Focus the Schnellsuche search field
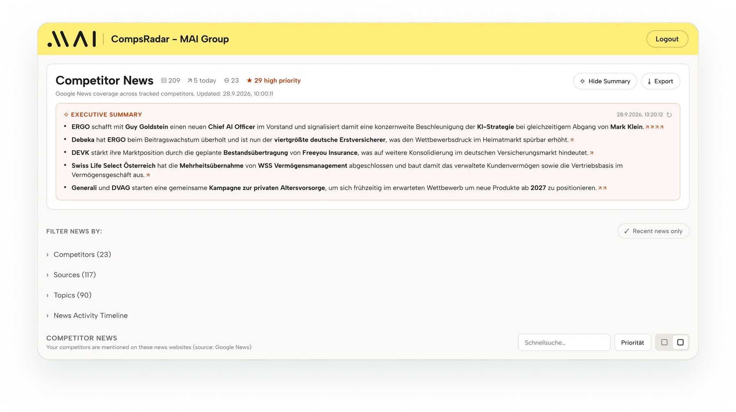 pos(564,343)
